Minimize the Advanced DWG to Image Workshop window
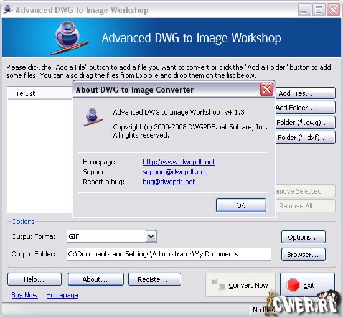 click(x=304, y=10)
